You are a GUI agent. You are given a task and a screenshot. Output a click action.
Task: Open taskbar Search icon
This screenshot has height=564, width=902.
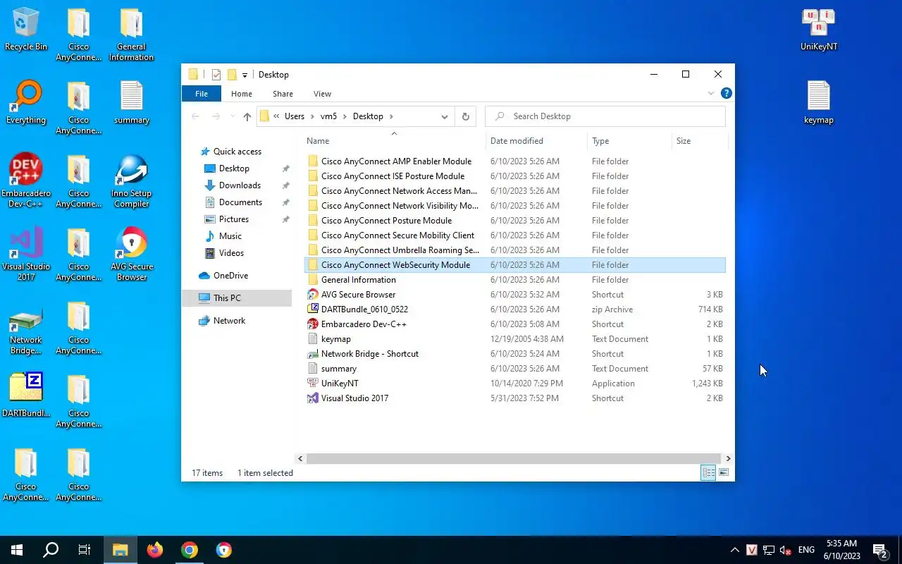coord(51,550)
